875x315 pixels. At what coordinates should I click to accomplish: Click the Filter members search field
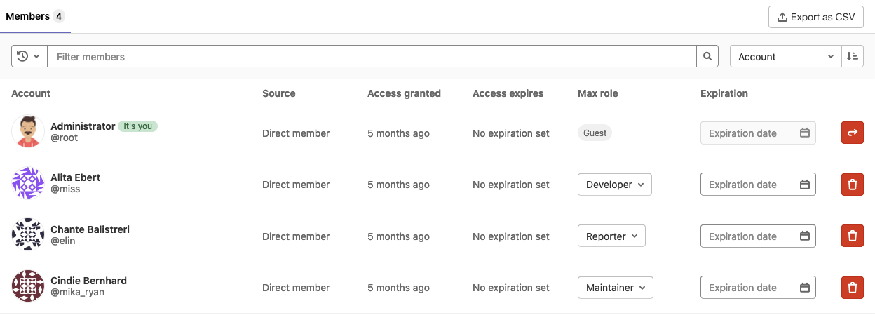coord(372,57)
